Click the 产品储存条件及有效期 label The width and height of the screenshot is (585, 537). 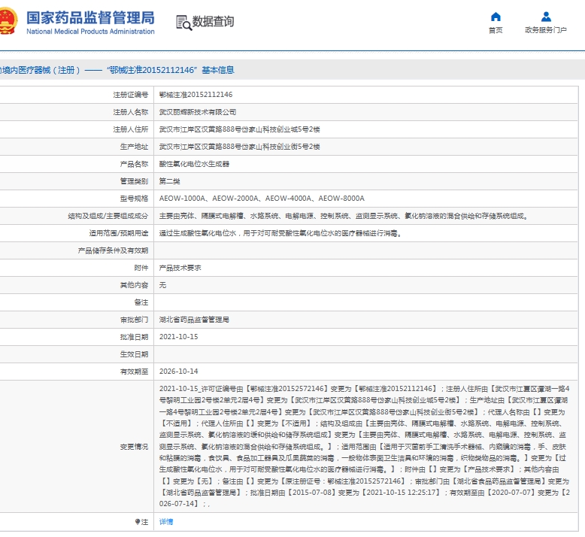pos(113,250)
